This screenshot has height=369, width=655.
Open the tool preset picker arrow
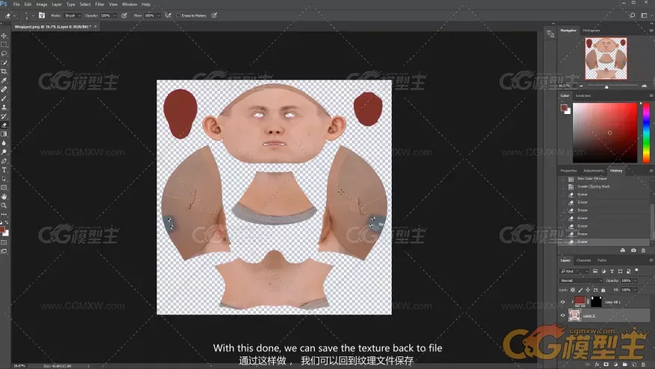tap(14, 16)
